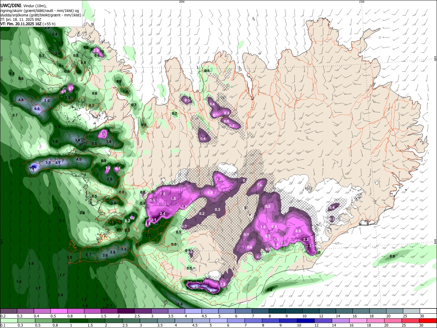This screenshot has width=437, height=328.
Task: Select the 4.7 value on the south coast
Action: [x=212, y=291]
